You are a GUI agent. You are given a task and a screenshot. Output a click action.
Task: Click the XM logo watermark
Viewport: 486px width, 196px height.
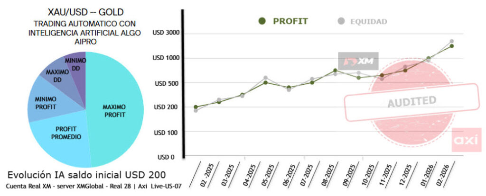point(358,61)
